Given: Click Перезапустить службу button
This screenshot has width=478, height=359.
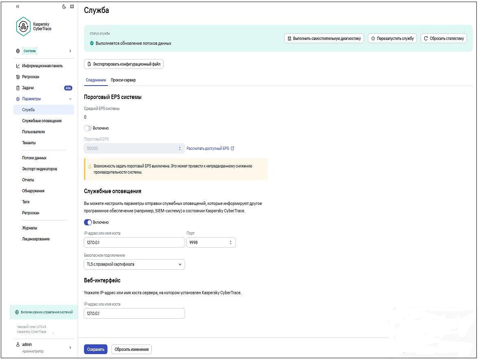Looking at the screenshot, I should [x=392, y=38].
